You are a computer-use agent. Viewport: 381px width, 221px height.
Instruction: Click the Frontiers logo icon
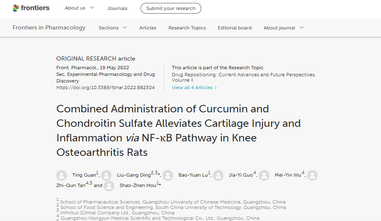tap(16, 8)
